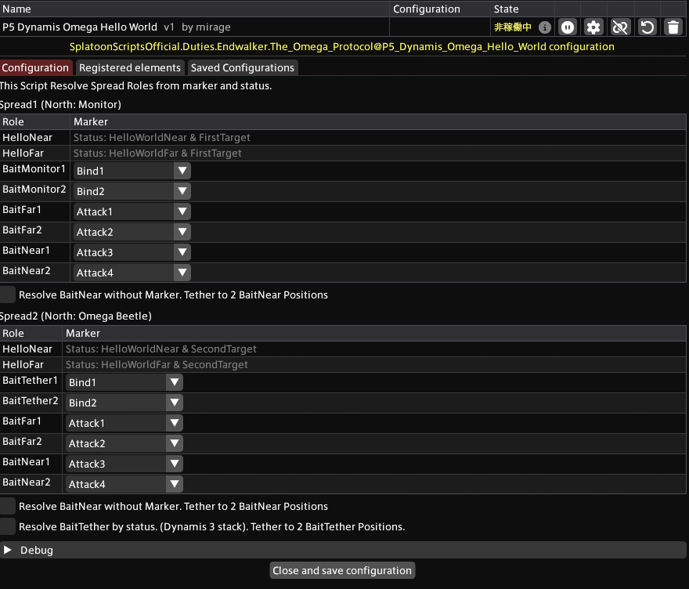Click Spread2 'Status: HelloWorldNear & SecondTarget' cell

pos(161,349)
